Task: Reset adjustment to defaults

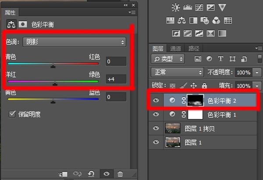Action: click(x=91, y=174)
